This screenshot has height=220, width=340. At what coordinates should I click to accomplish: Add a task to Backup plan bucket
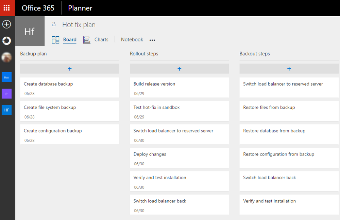[70, 69]
